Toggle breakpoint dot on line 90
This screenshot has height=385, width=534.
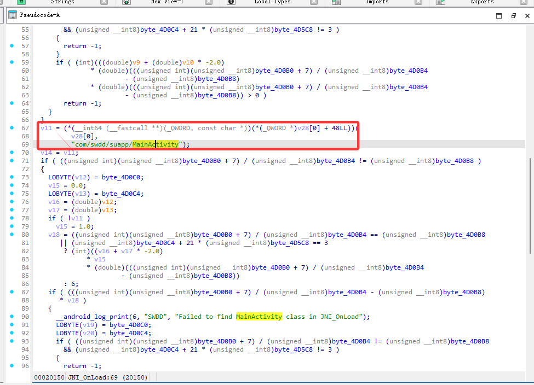(12, 316)
